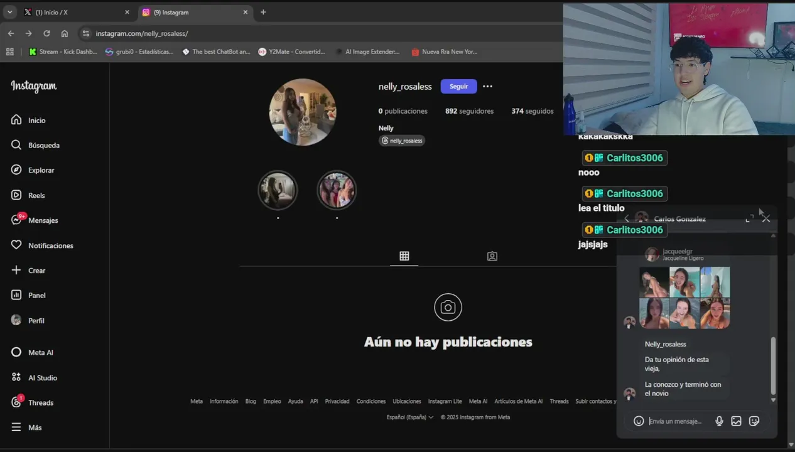Open AI Studio in sidebar
Viewport: 795px width, 452px height.
click(35, 377)
